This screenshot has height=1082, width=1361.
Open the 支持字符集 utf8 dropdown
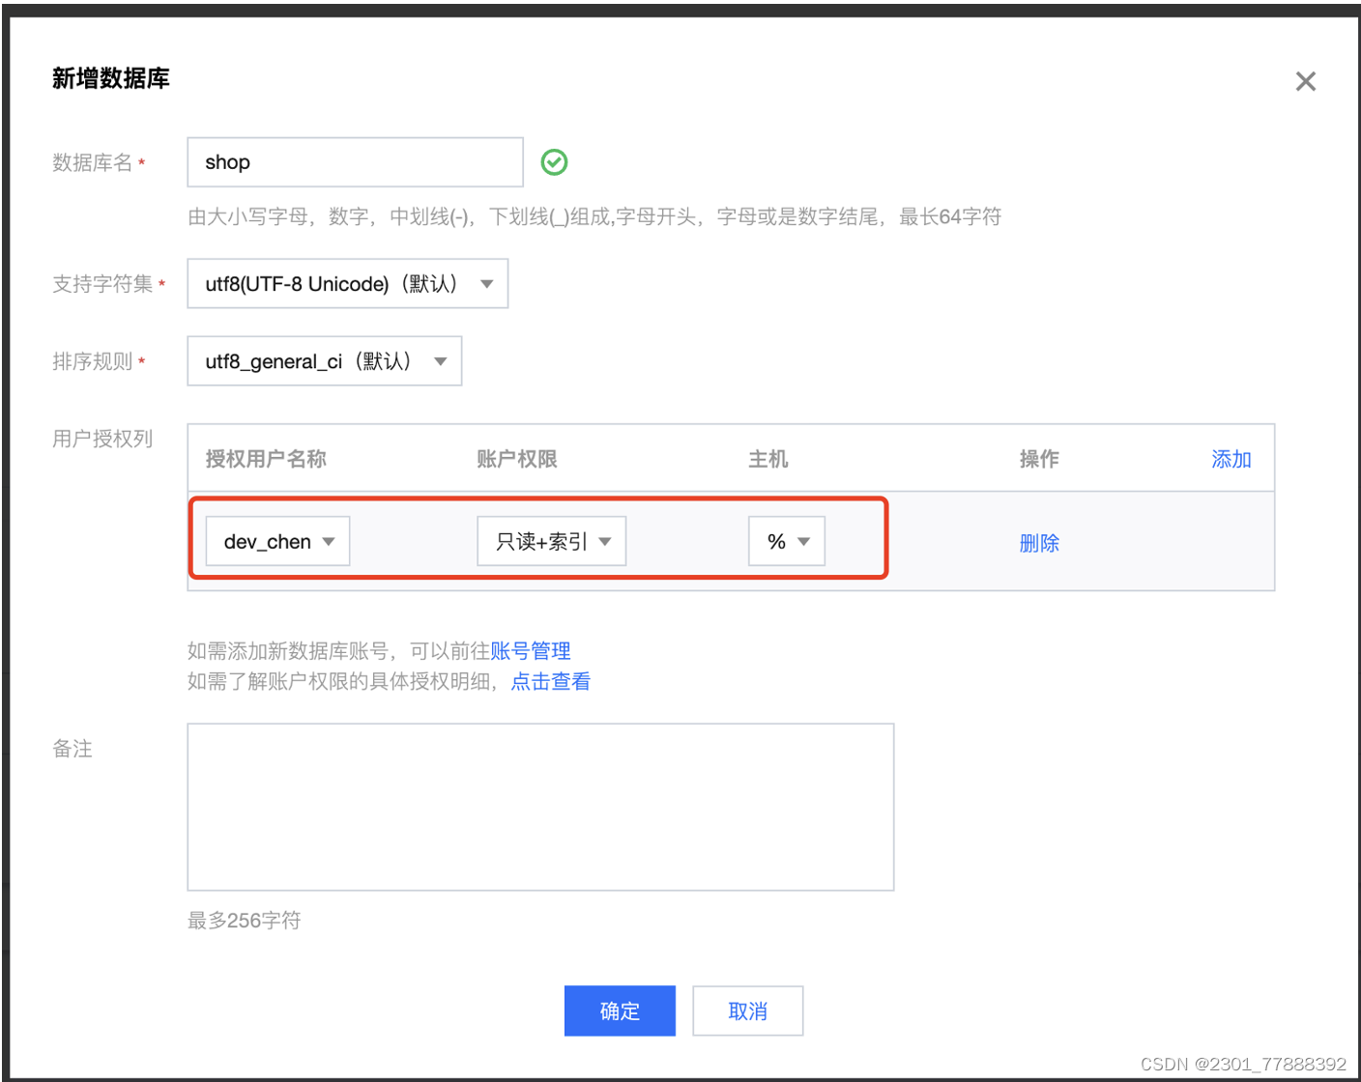point(347,283)
